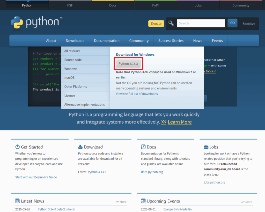Click the Upcoming Events calendar icon

[x=143, y=201]
